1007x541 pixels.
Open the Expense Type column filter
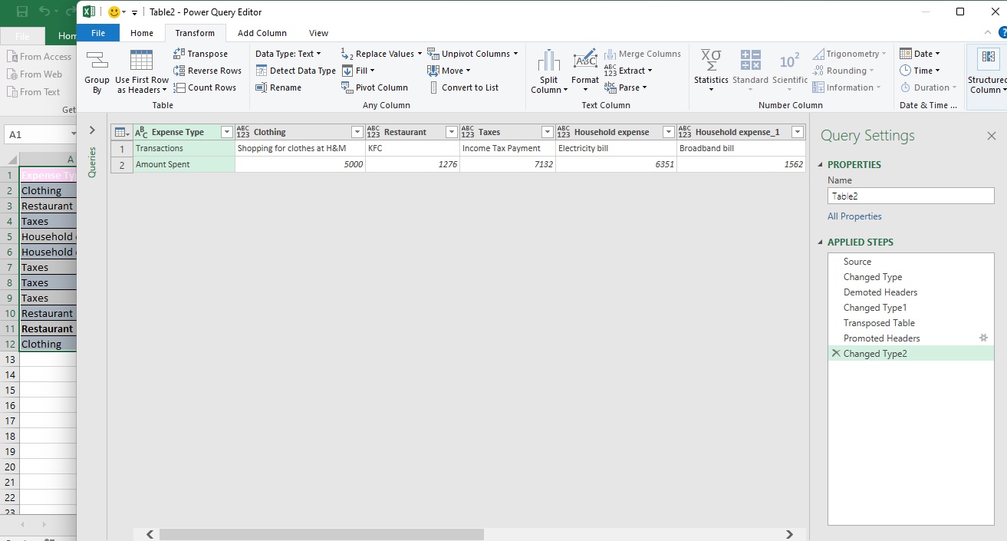226,131
